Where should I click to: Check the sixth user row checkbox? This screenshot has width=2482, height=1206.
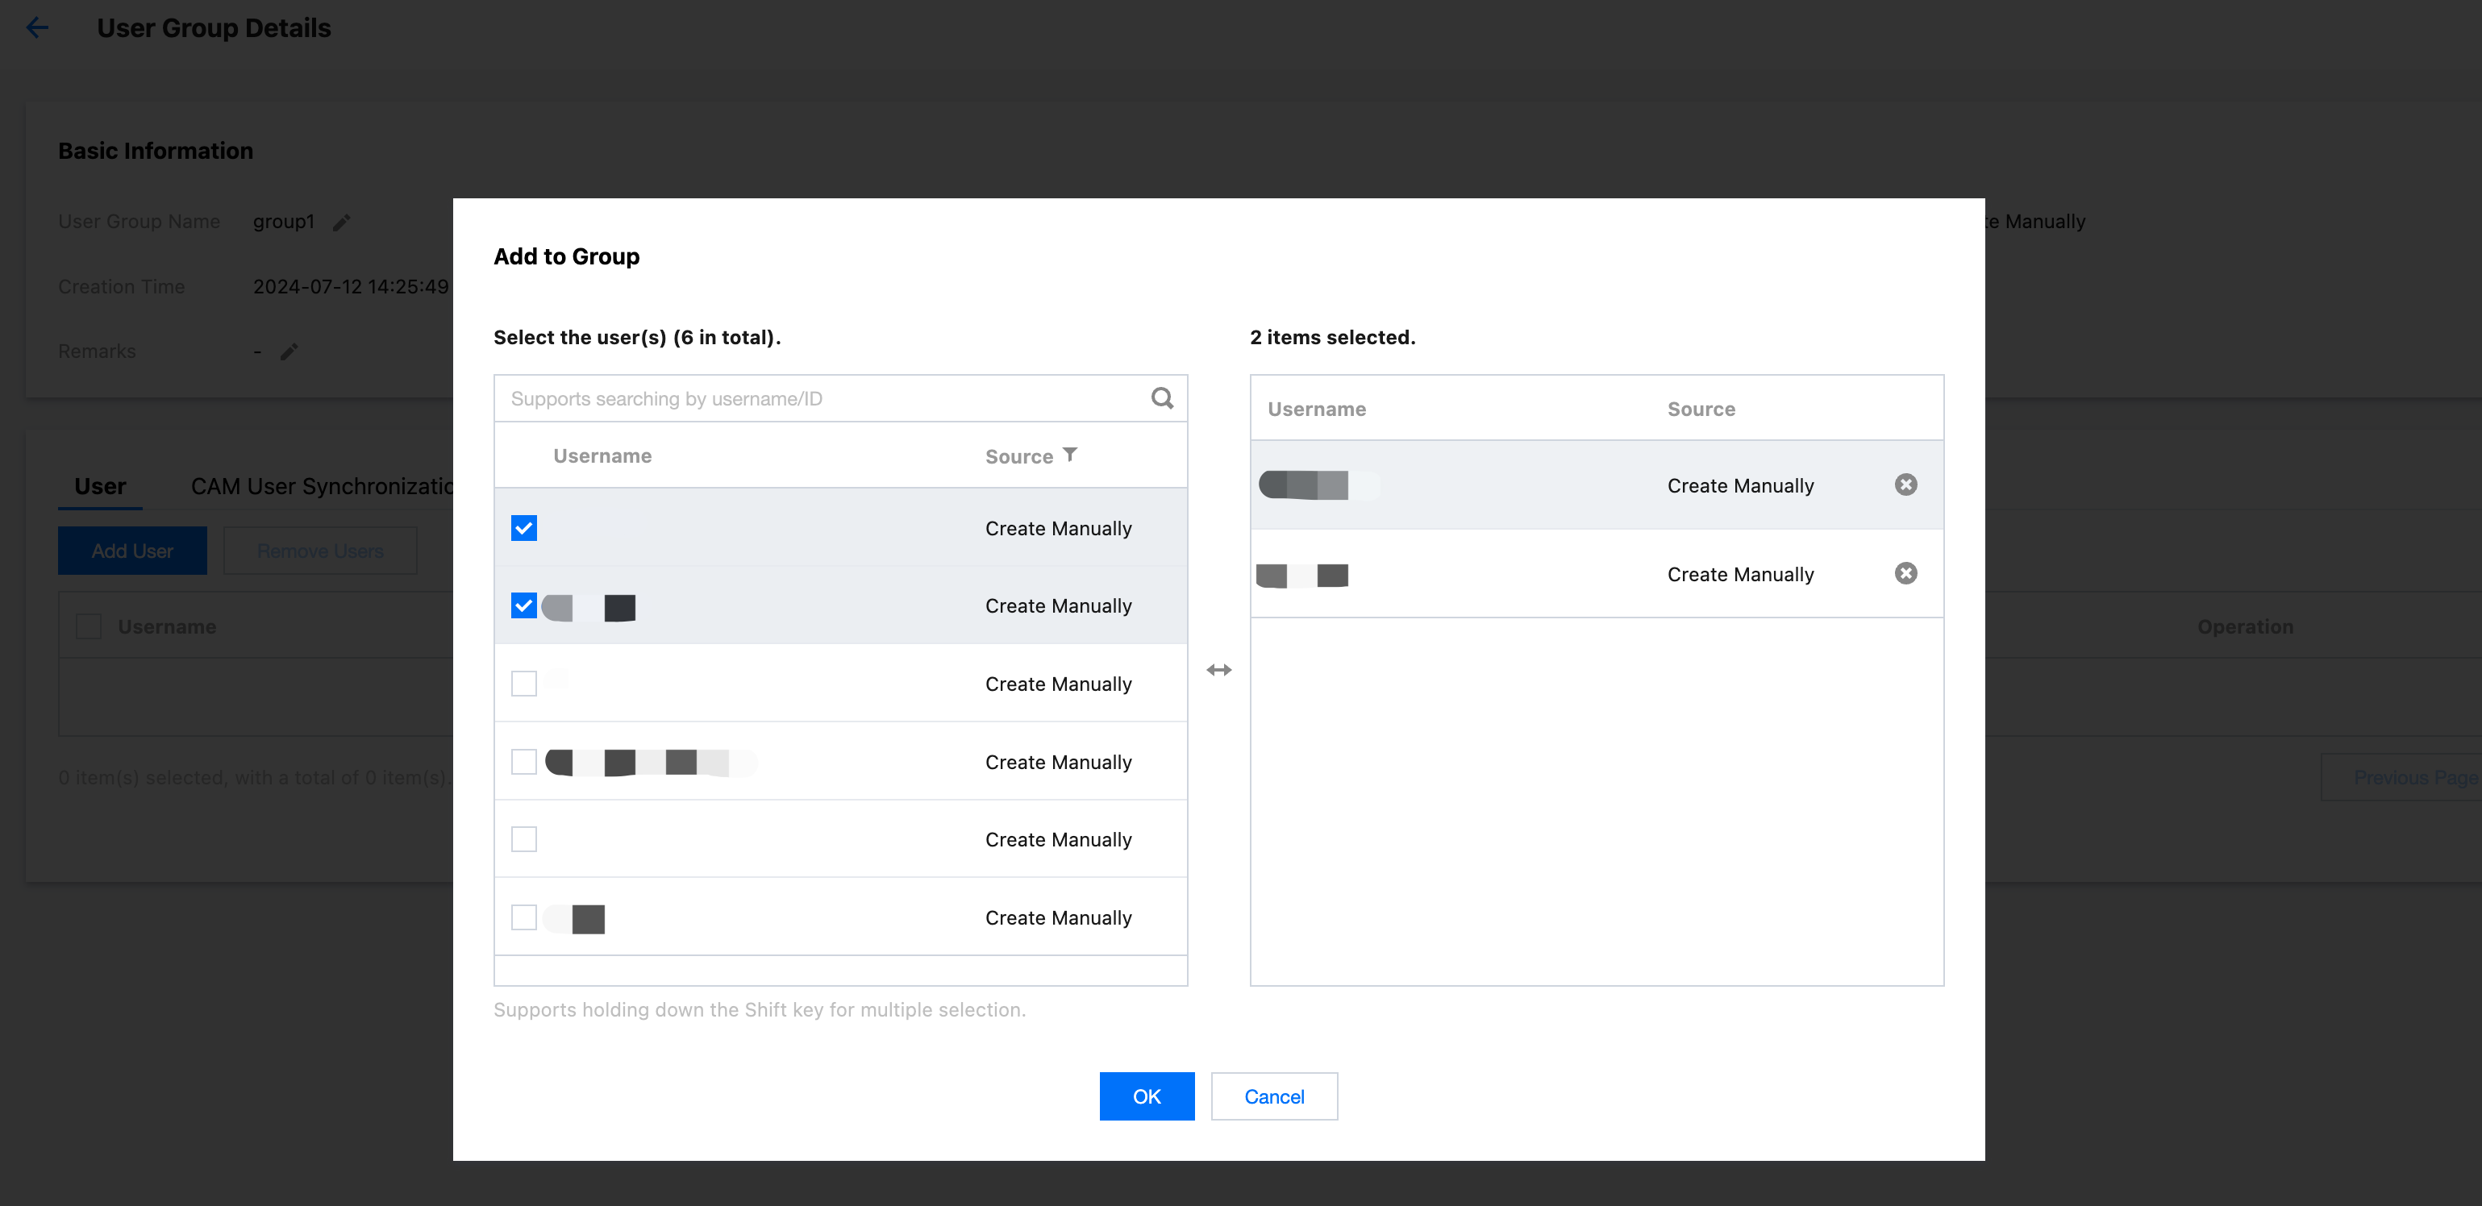pyautogui.click(x=524, y=917)
